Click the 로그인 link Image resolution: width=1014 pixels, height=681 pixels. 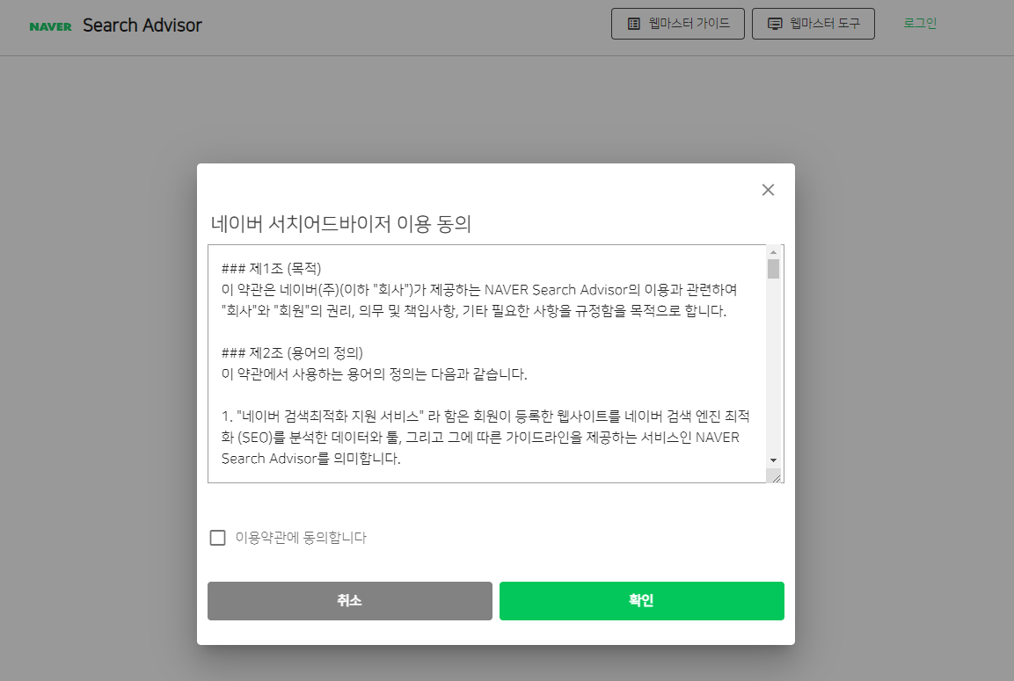point(920,23)
